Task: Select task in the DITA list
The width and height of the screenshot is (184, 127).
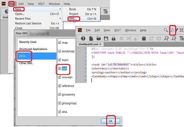Action: click(64, 68)
